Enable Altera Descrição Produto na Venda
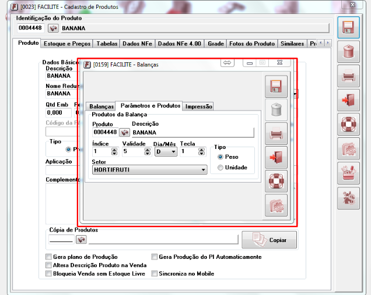Image resolution: width=371 pixels, height=295 pixels. point(48,265)
